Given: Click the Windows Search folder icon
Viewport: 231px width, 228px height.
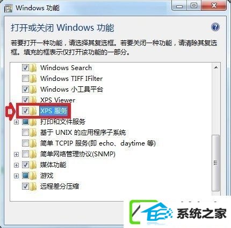Looking at the screenshot, I should pyautogui.click(x=33, y=68).
